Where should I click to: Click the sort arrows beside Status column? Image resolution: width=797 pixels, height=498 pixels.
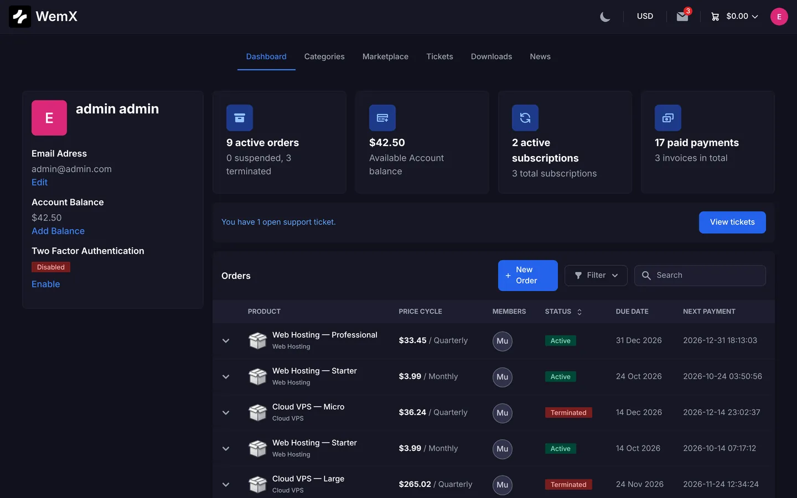click(x=579, y=312)
